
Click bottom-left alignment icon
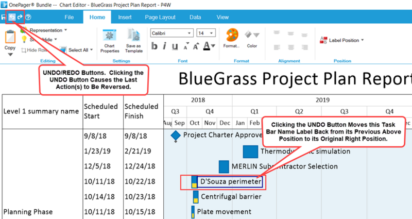pos(277,47)
